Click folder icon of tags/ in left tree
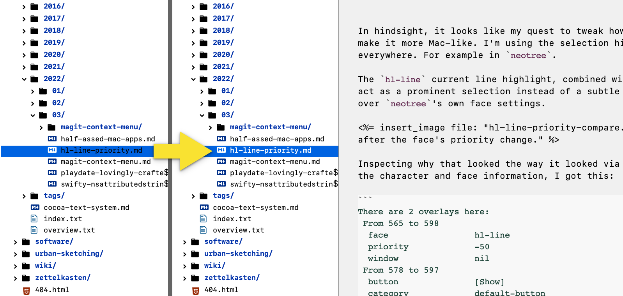The height and width of the screenshot is (296, 623). click(x=34, y=196)
